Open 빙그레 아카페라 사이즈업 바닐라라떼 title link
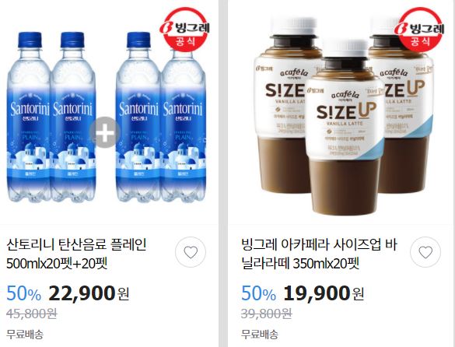 [319, 254]
